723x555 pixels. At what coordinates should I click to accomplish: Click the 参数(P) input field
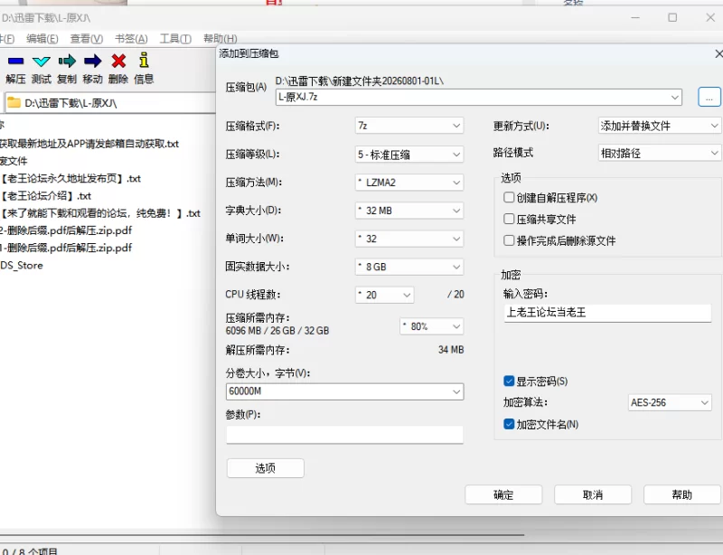click(x=344, y=435)
